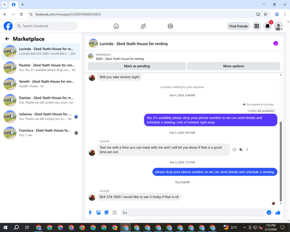Open Lucinda conversation in list
This screenshot has width=290, height=232.
41,51
